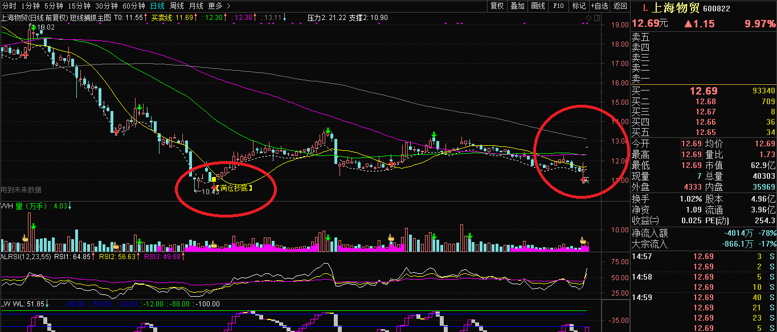Switch to the 5分钟 chart period
The height and width of the screenshot is (332, 777).
click(54, 6)
